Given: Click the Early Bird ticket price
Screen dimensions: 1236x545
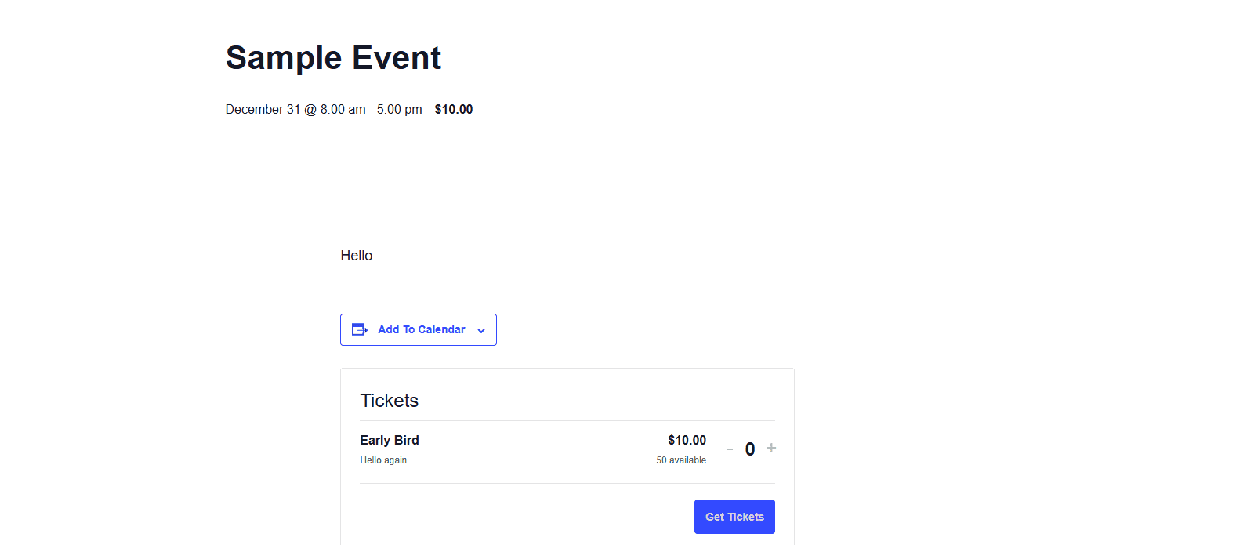Looking at the screenshot, I should tap(687, 441).
